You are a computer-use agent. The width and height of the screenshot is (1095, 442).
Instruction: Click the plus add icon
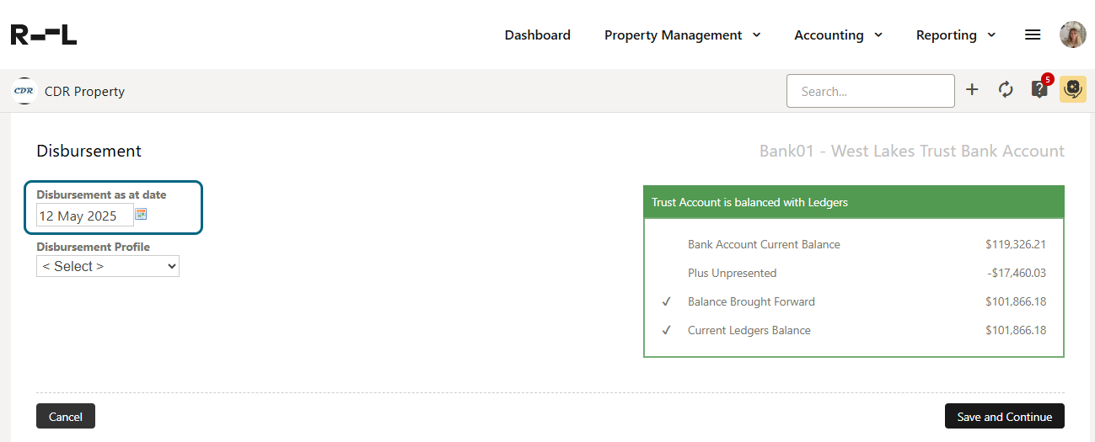972,89
